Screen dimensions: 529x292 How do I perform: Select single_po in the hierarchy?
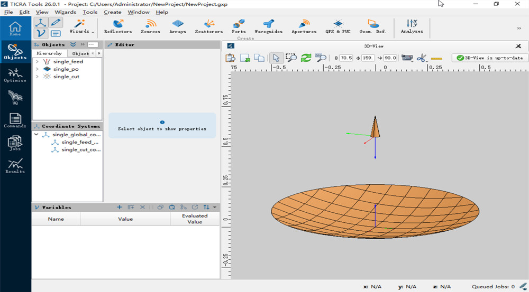[66, 69]
